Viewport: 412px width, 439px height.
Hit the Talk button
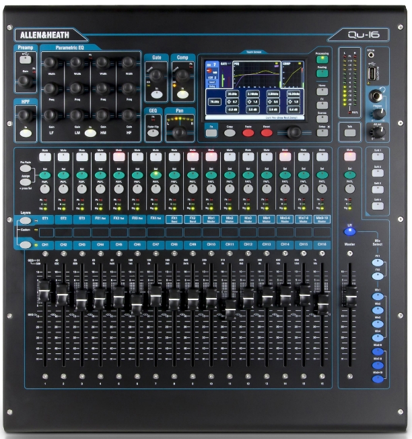pyautogui.click(x=349, y=133)
